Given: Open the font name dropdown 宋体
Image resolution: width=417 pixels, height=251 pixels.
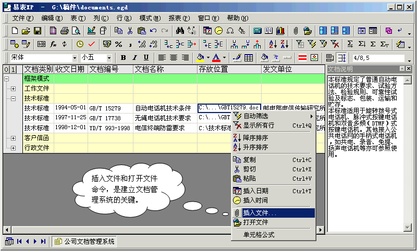Looking at the screenshot, I should pos(75,58).
